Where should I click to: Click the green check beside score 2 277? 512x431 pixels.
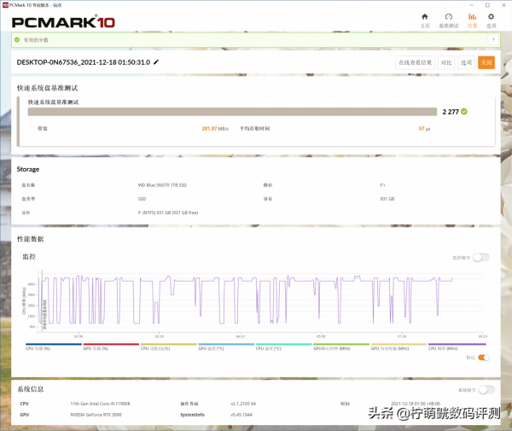[464, 112]
